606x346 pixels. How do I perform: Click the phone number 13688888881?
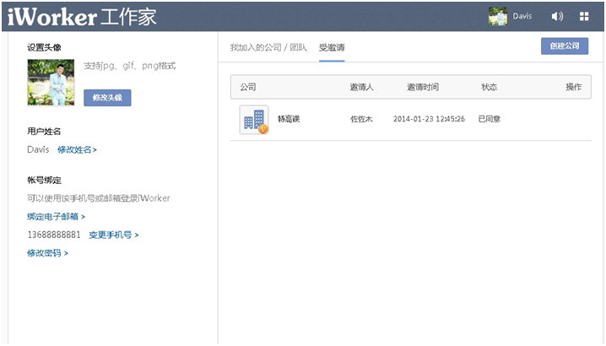point(54,235)
